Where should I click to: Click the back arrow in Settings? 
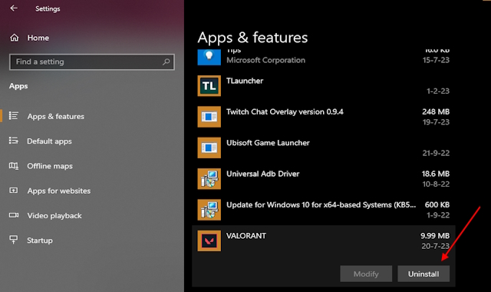click(x=14, y=8)
